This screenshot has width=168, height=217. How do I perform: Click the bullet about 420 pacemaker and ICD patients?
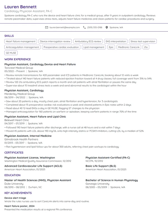[x=71, y=75]
